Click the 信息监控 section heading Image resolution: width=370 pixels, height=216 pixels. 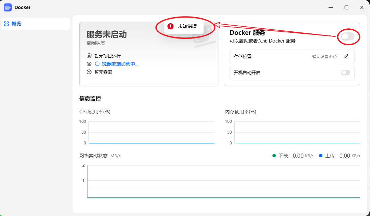tap(90, 99)
